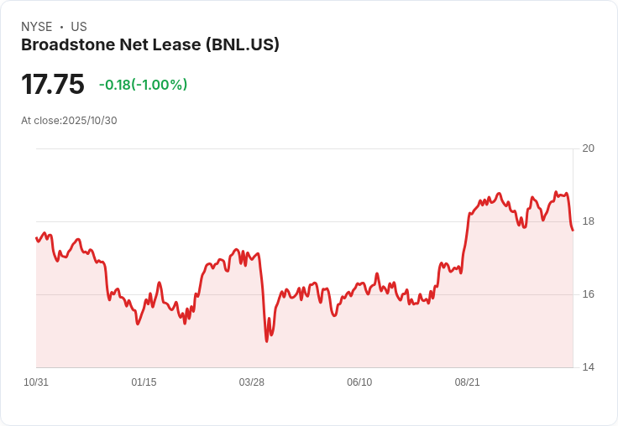The image size is (618, 426).
Task: Click the 01/15 date axis label
Action: coord(144,382)
